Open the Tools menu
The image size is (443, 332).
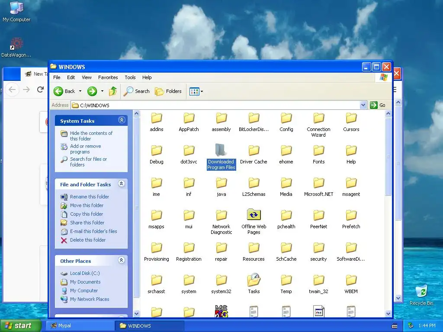tap(130, 77)
